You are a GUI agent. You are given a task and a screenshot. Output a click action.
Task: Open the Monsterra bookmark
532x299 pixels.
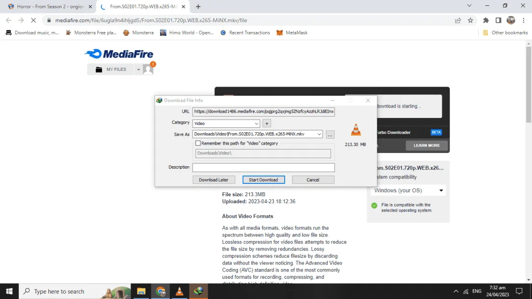[x=138, y=32]
